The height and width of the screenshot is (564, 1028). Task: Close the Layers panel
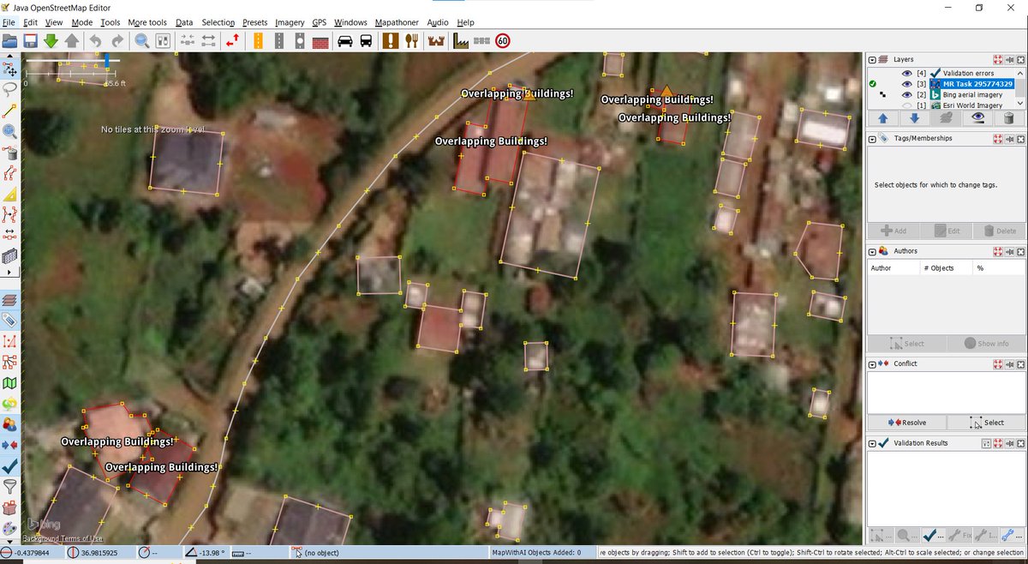click(1021, 60)
